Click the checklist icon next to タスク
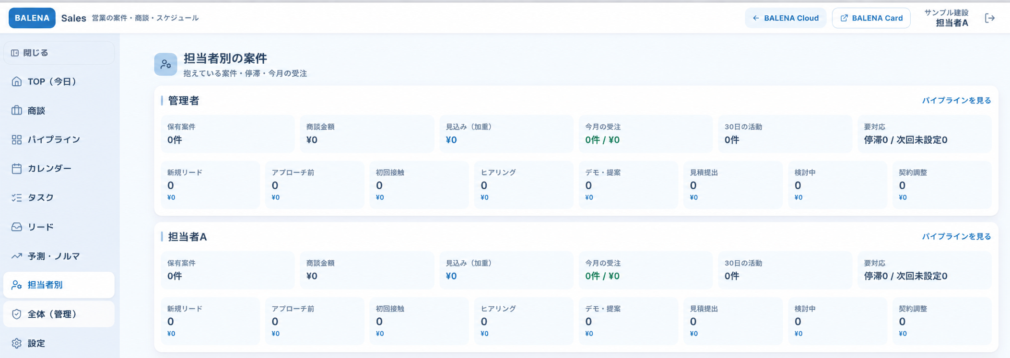Screen dimensions: 1010x358 click(x=17, y=197)
